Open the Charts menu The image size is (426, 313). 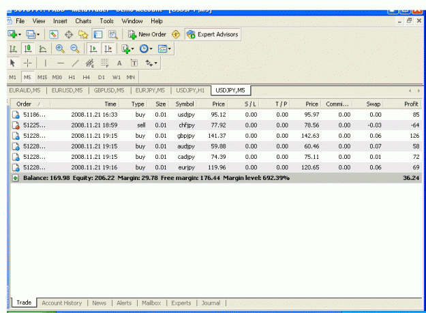pos(83,21)
